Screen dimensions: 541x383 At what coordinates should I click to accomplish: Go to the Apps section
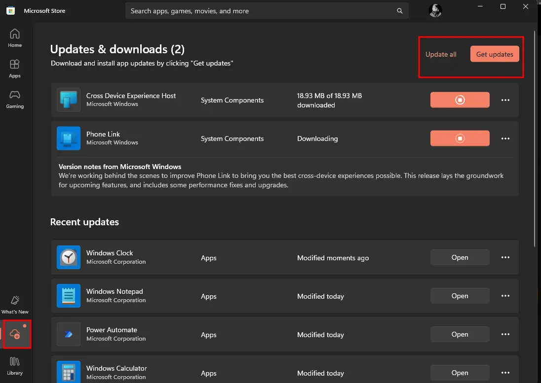point(15,69)
